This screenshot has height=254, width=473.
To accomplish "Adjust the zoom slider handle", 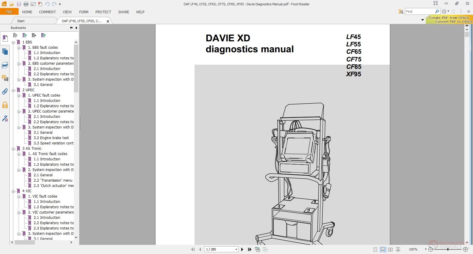I will (x=448, y=250).
